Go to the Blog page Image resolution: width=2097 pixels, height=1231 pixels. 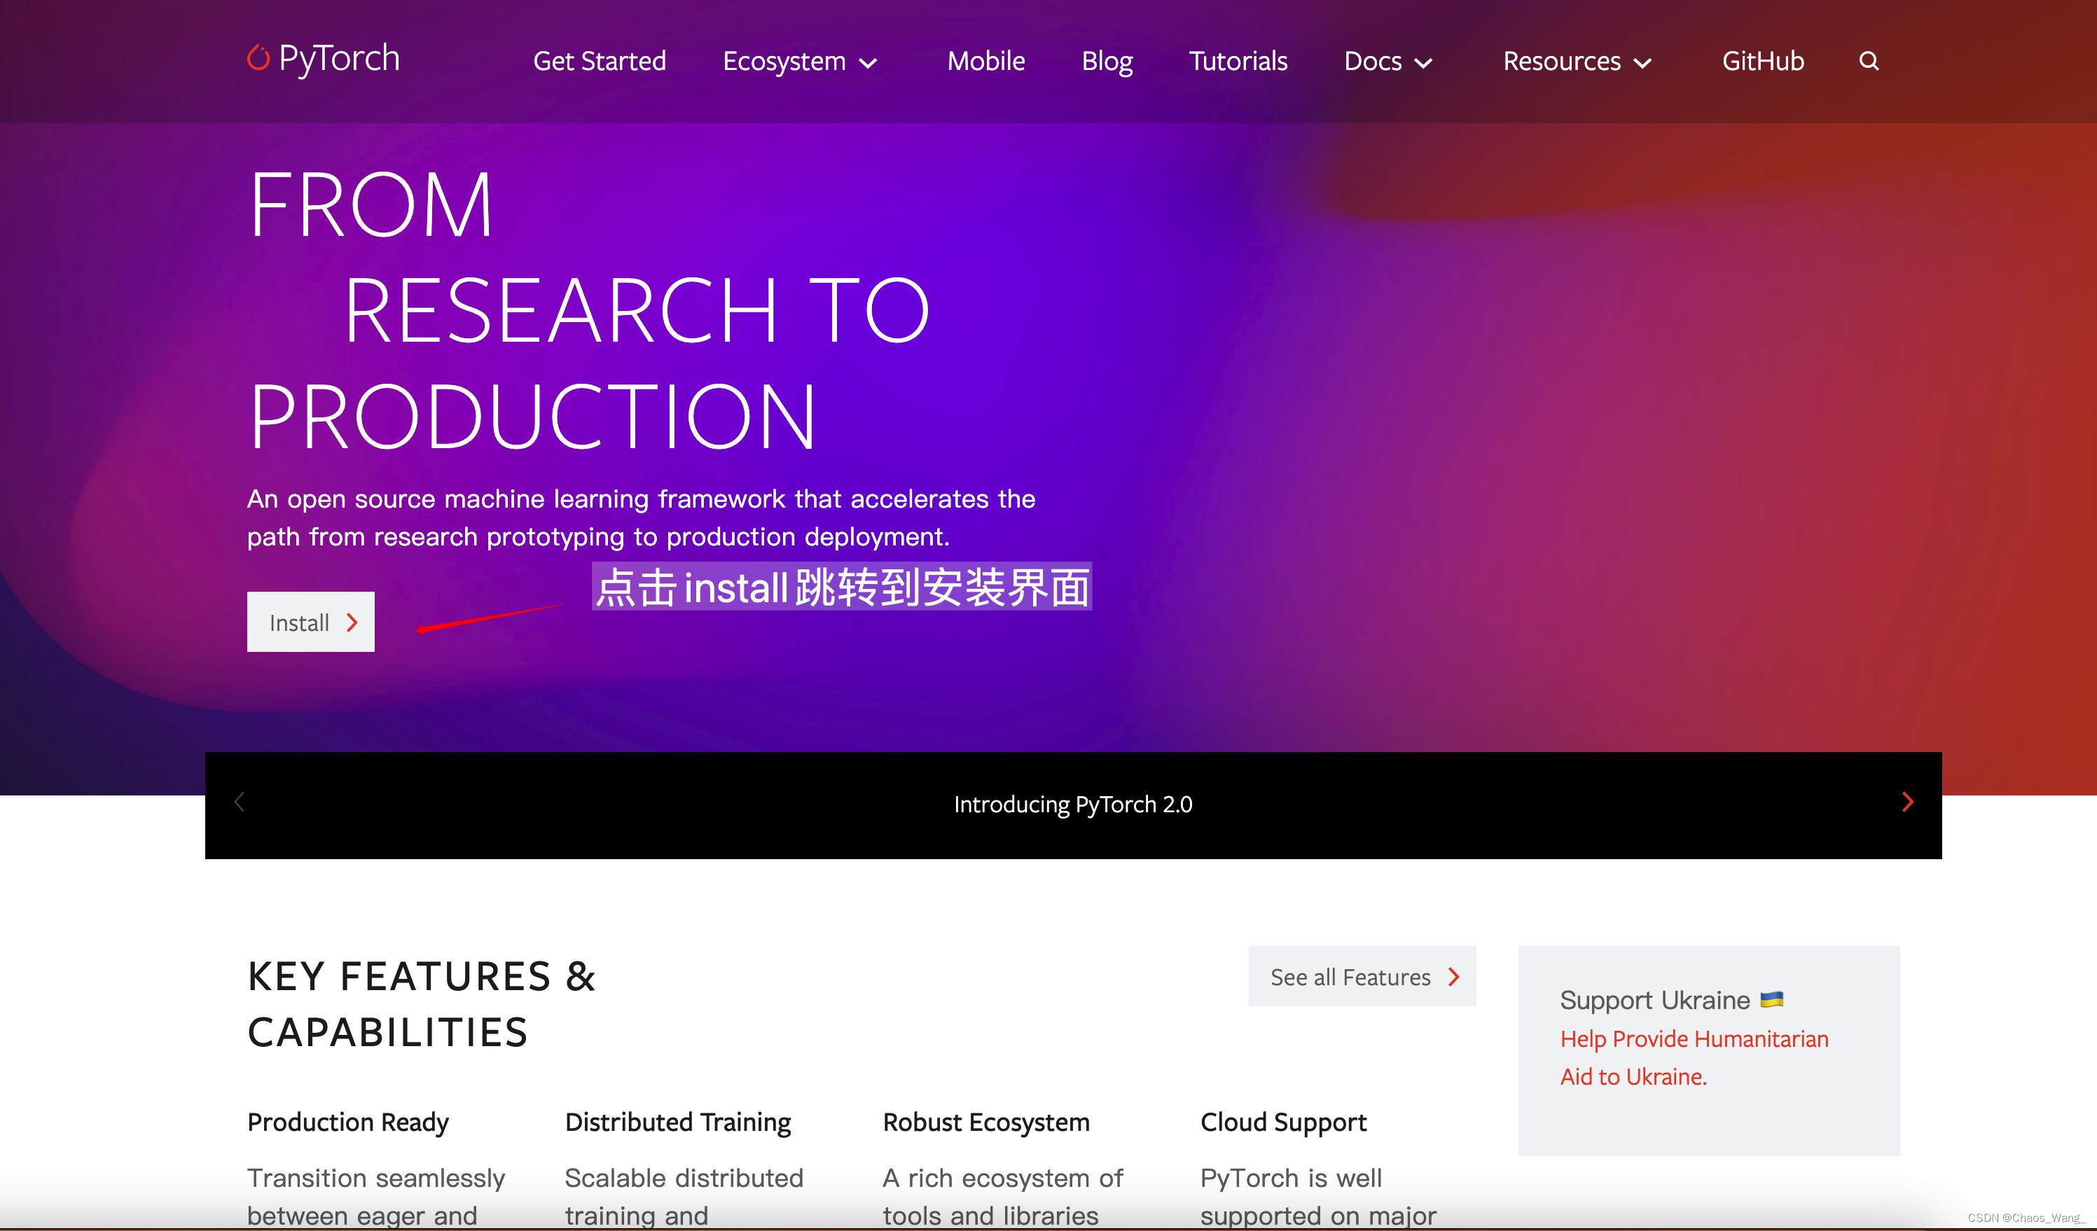pyautogui.click(x=1106, y=61)
